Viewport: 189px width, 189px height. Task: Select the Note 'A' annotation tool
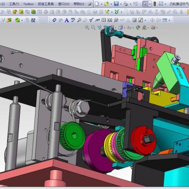[67, 20]
